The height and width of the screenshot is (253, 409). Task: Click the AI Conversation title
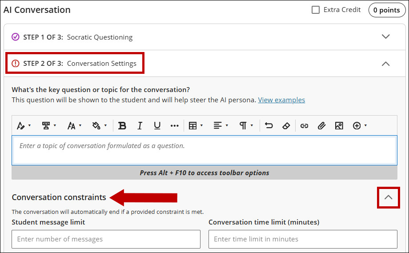[37, 10]
